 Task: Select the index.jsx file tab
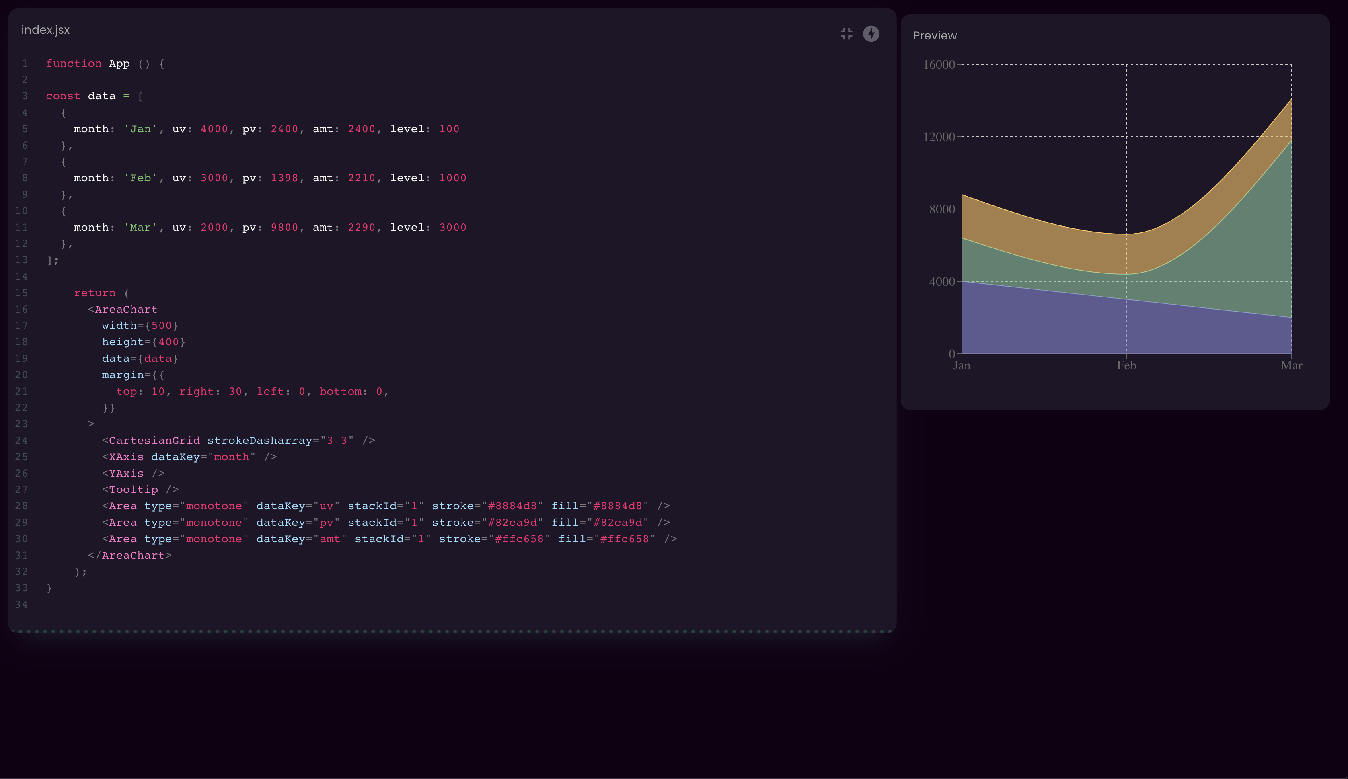pyautogui.click(x=45, y=30)
